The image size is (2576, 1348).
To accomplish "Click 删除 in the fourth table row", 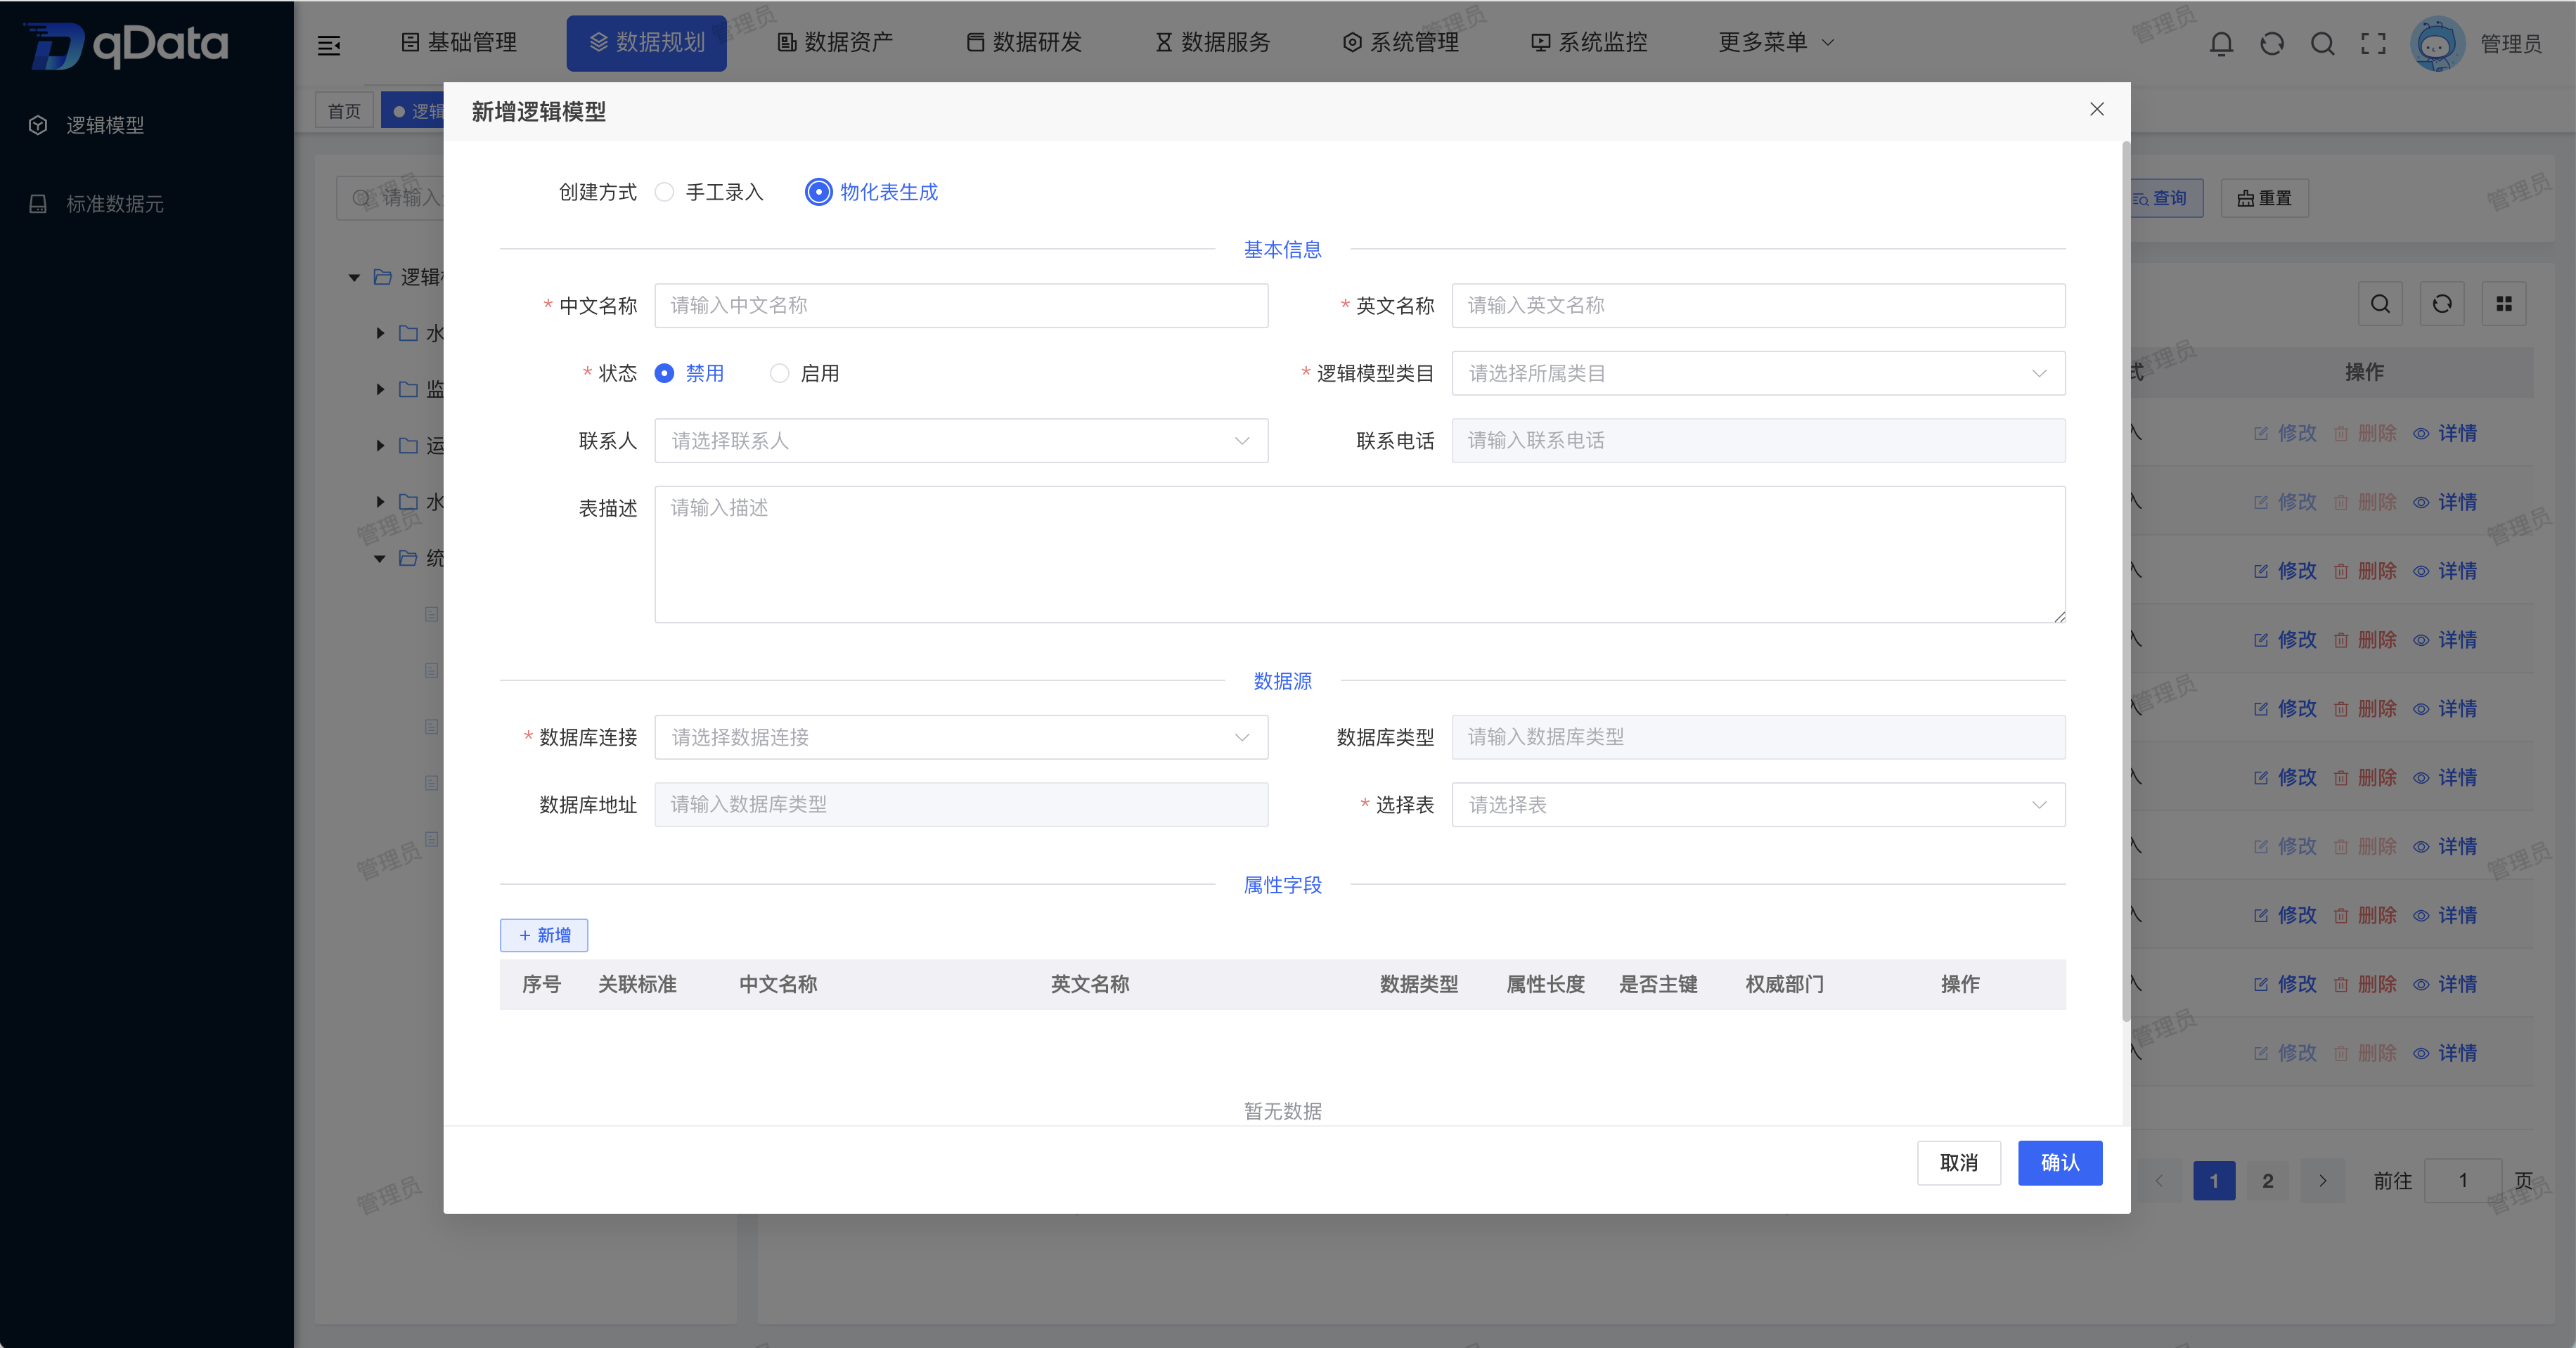I will click(2365, 640).
